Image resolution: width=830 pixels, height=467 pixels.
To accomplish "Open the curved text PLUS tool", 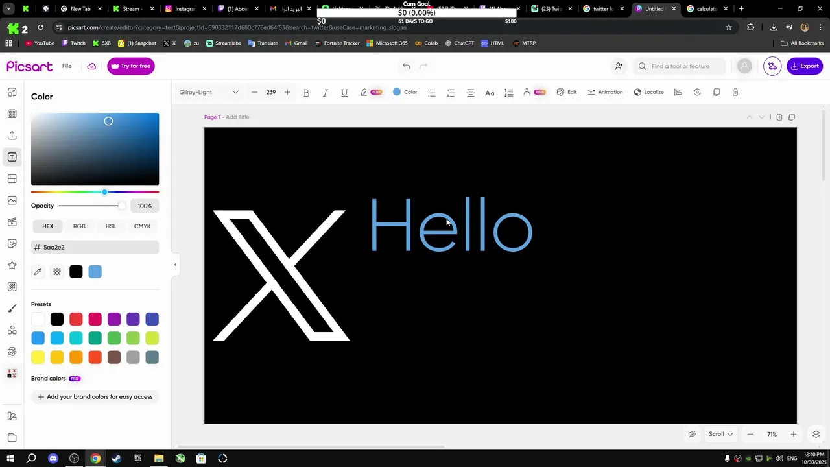I will [534, 92].
